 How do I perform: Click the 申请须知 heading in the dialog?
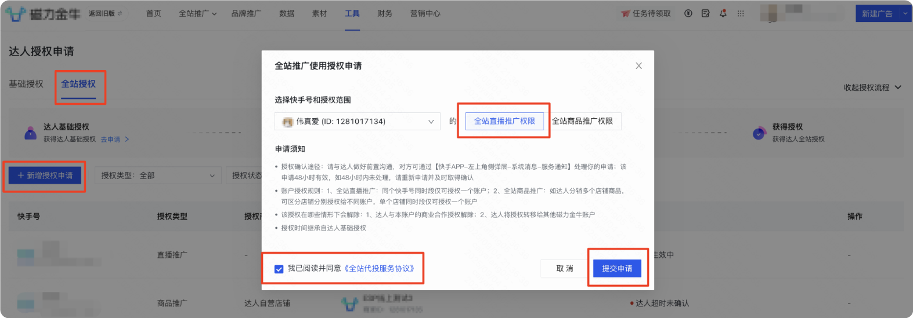point(290,149)
